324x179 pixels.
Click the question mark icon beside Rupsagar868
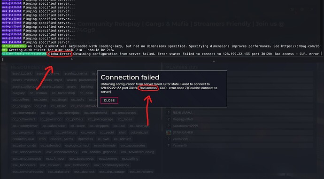pyautogui.click(x=169, y=119)
